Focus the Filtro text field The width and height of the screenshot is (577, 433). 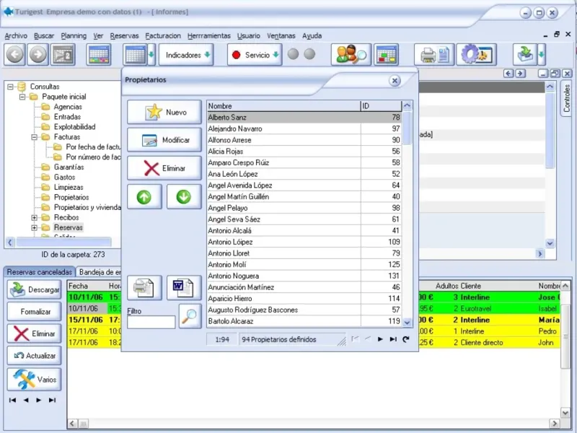coord(151,322)
